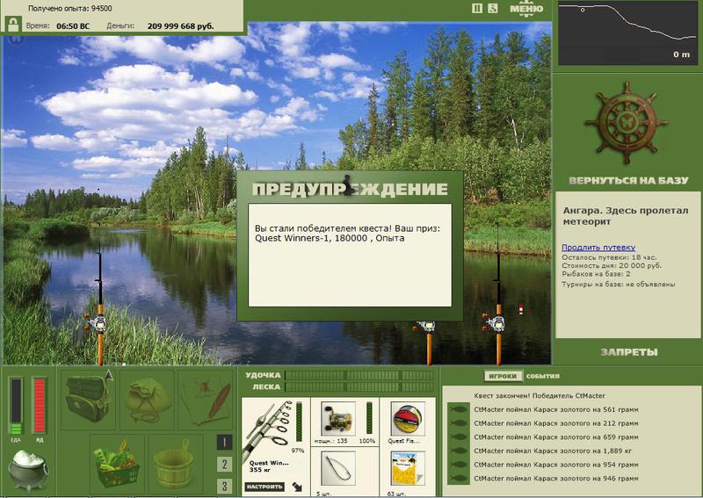Click the S icon next to pause
Screen dimensions: 703x498
[493, 9]
